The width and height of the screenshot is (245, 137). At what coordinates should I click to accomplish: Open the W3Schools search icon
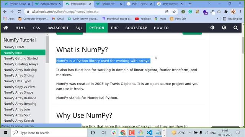[235, 28]
